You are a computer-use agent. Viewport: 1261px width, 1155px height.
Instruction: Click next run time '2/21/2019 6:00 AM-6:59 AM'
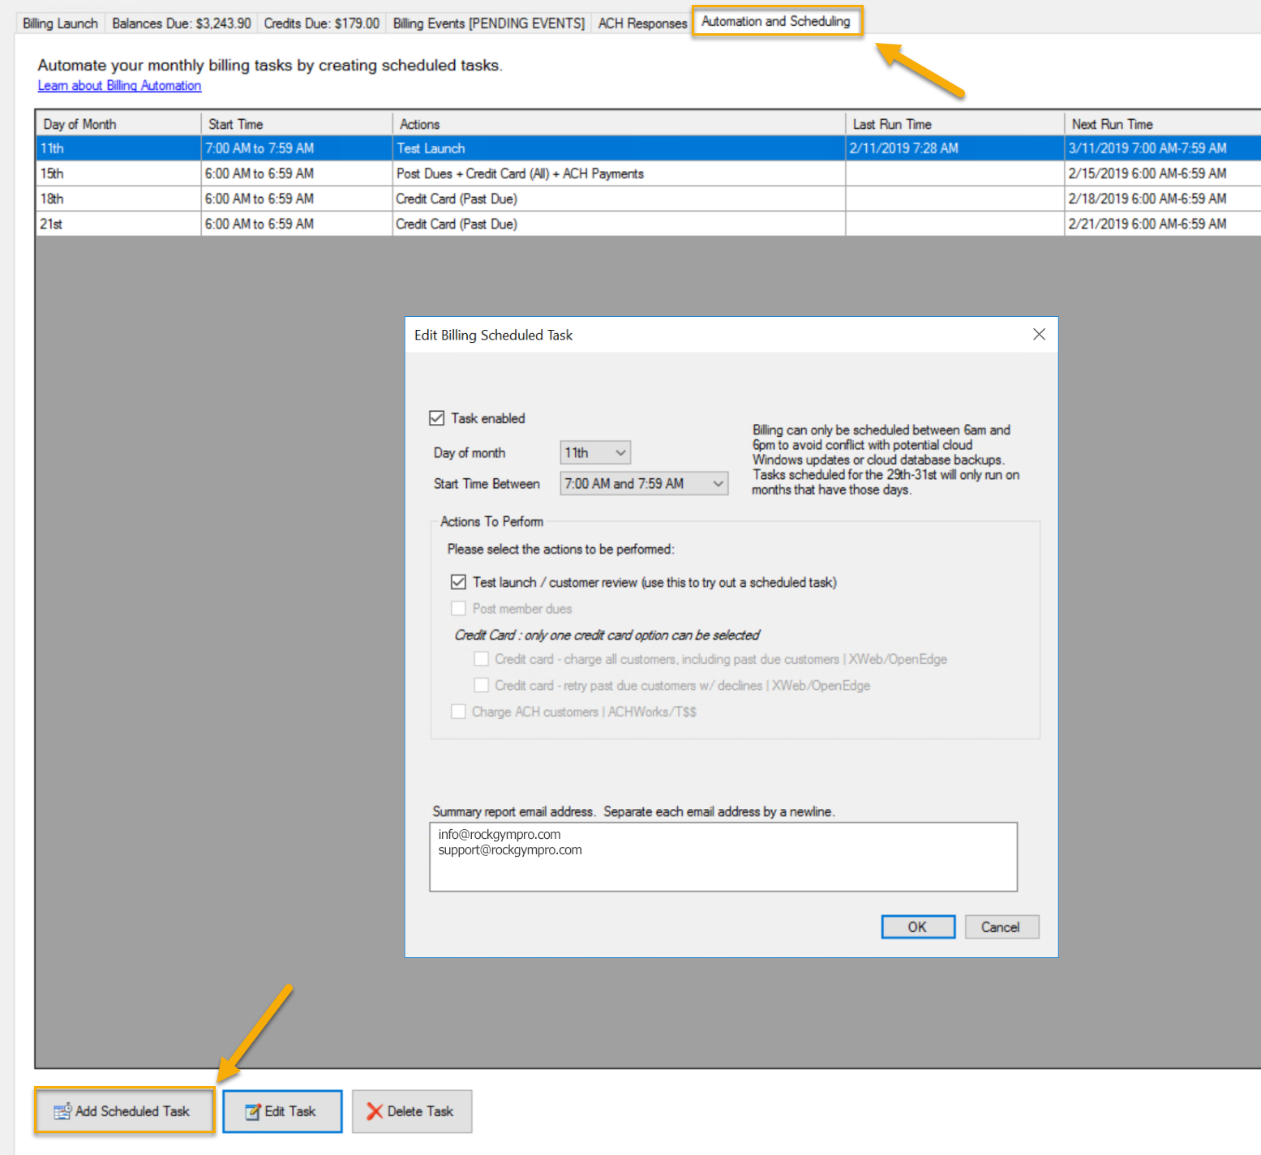(1147, 224)
